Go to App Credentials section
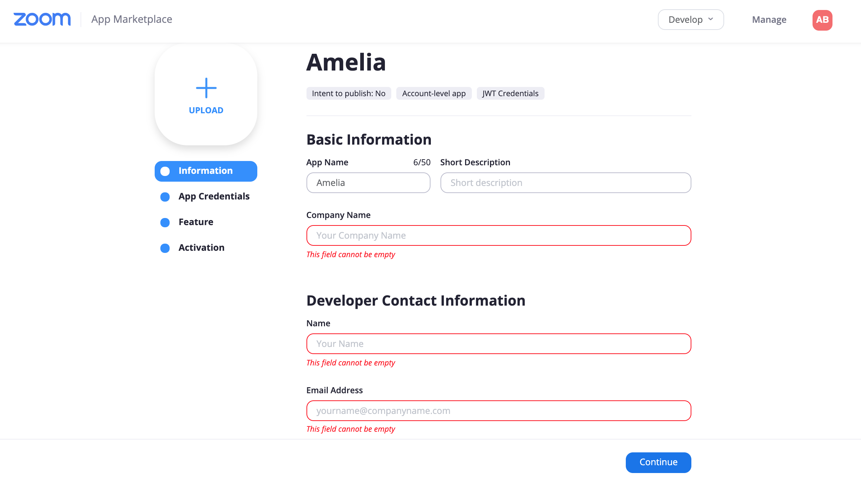The image size is (861, 483). tap(214, 196)
